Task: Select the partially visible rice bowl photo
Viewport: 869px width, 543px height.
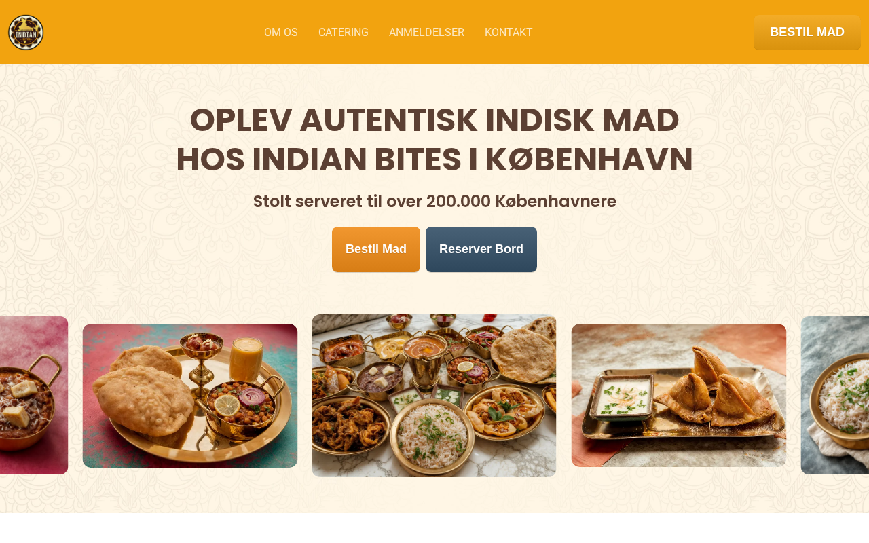Action: pos(835,395)
